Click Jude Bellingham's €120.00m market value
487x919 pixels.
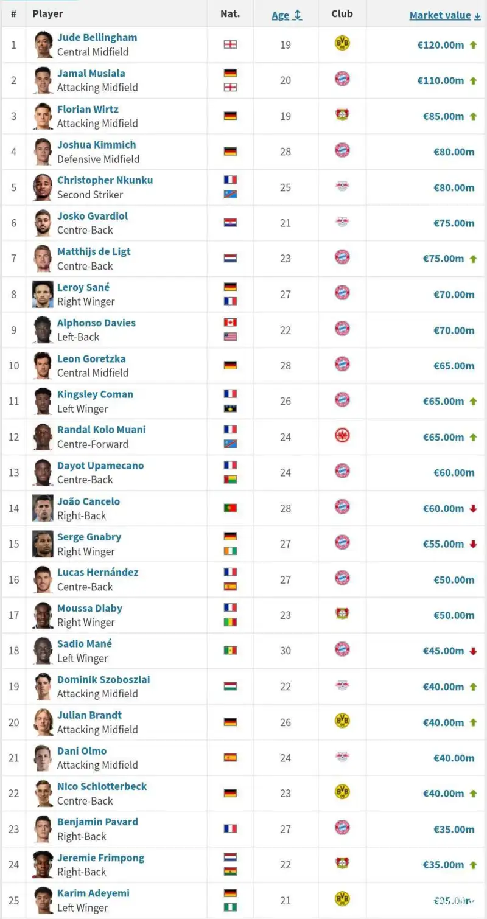440,44
